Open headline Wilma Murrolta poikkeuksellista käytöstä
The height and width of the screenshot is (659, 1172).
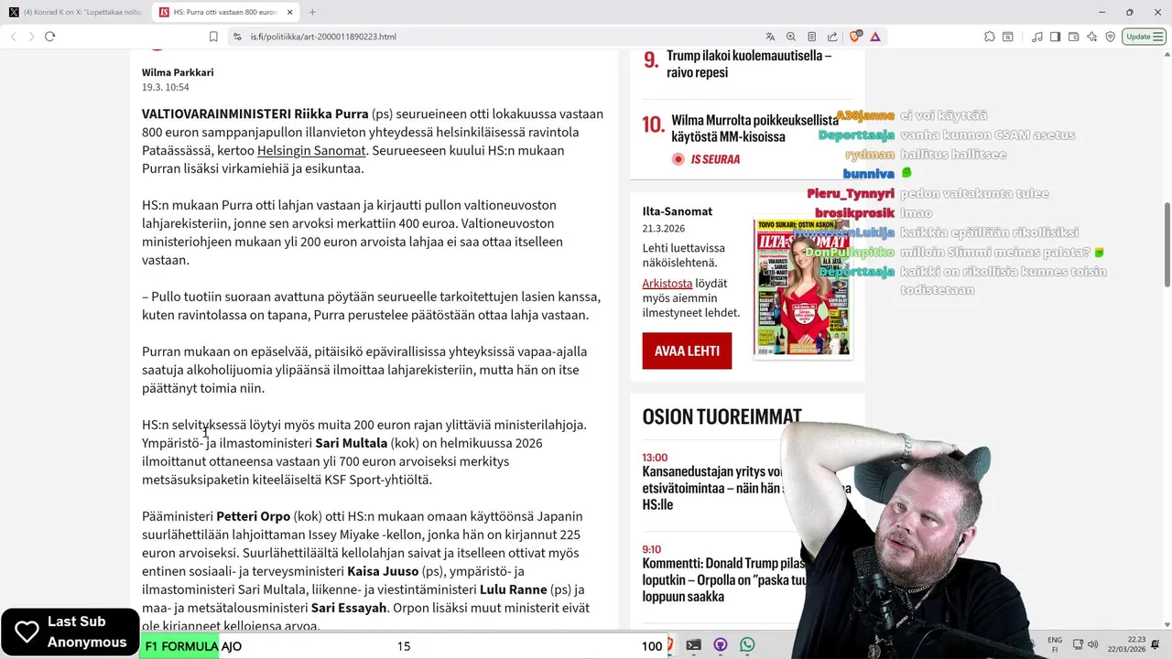pos(754,128)
